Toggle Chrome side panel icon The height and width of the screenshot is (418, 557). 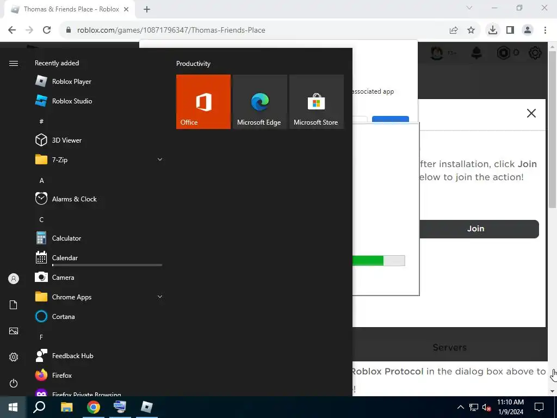point(510,30)
